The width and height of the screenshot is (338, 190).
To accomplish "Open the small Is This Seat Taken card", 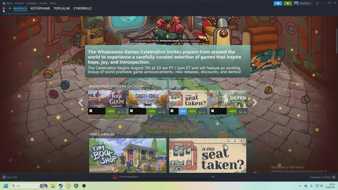I will click(x=188, y=102).
